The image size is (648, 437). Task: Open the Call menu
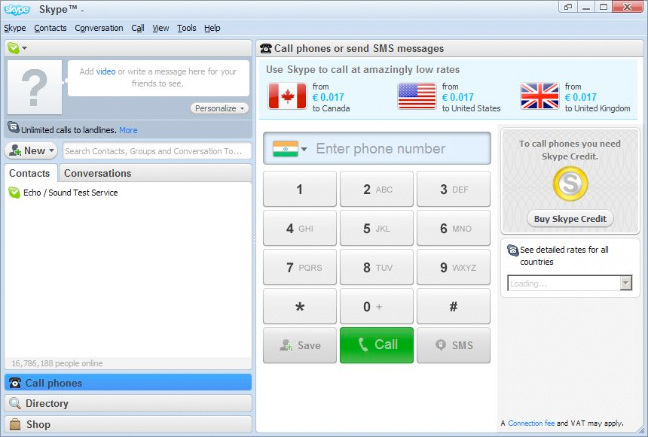pos(138,28)
